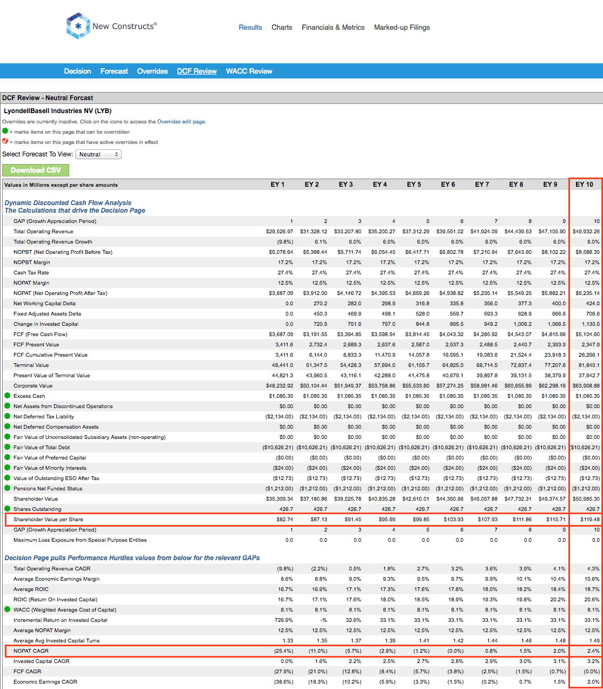Click the FCF (Free Cash Flow) label
This screenshot has height=689, width=603.
tap(41, 334)
